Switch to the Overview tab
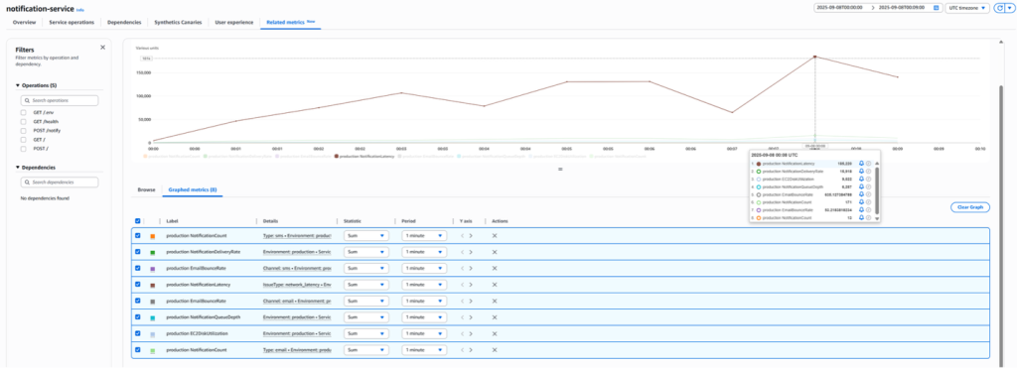 [x=24, y=22]
